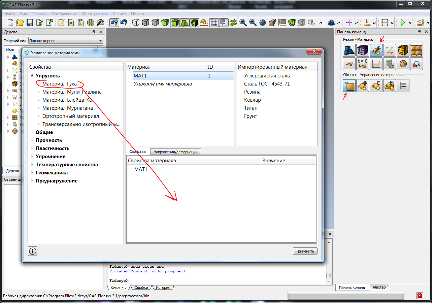Expand the 'Геомеханика' properties group
Image resolution: width=432 pixels, height=303 pixels.
pos(32,173)
